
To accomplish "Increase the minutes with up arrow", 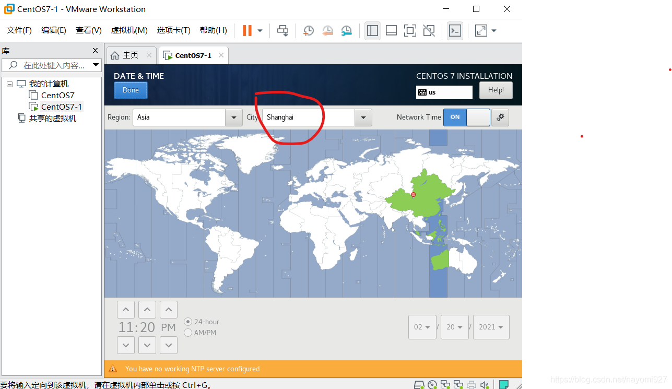I will 147,310.
